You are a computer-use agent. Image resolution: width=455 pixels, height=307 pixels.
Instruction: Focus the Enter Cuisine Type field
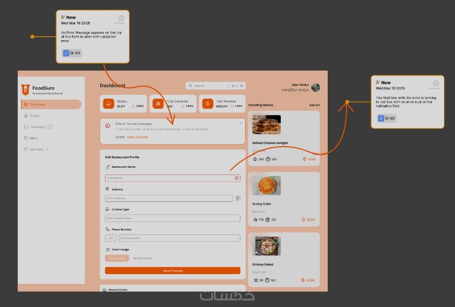[x=173, y=218]
